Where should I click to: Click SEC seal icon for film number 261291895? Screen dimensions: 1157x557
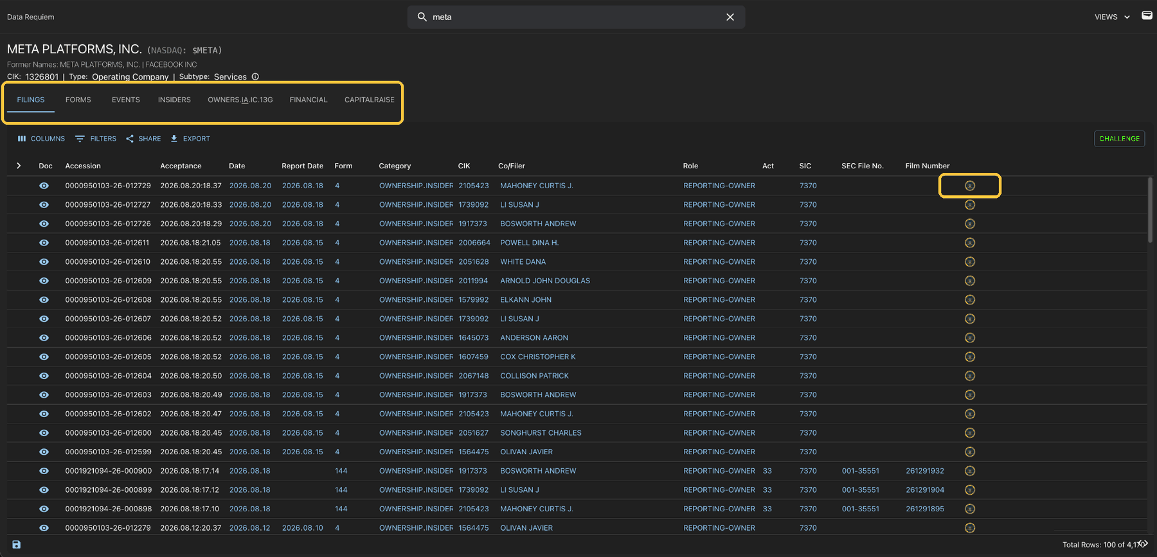click(970, 509)
